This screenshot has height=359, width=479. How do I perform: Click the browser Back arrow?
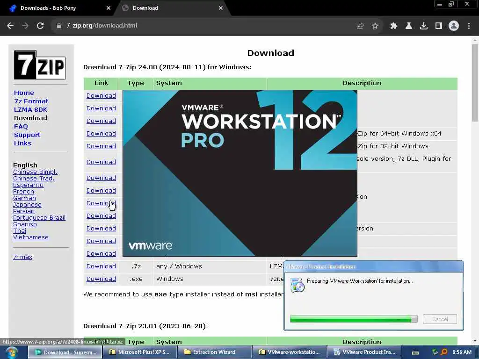[x=10, y=26]
